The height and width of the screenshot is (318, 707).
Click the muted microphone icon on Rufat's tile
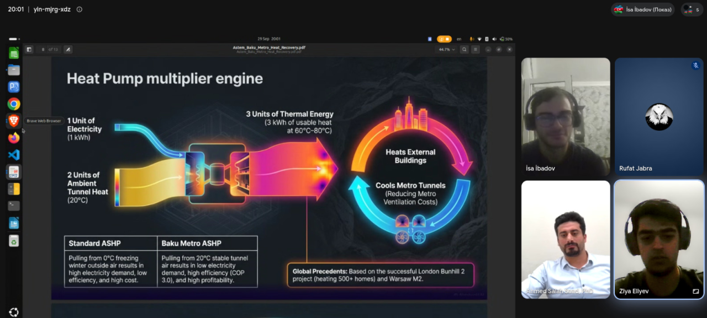click(x=695, y=65)
